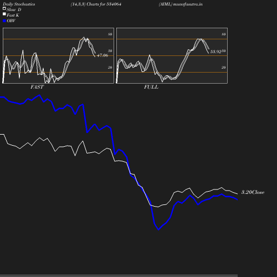Click the 53.92 value in FULL chart
Image resolution: width=277 pixels, height=277 pixels.
click(x=216, y=52)
